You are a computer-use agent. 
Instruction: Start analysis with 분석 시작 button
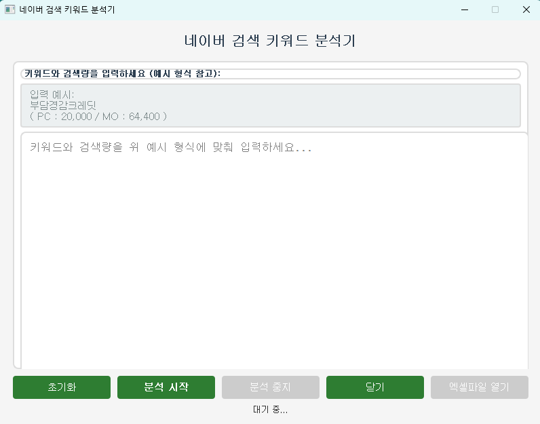(x=166, y=387)
